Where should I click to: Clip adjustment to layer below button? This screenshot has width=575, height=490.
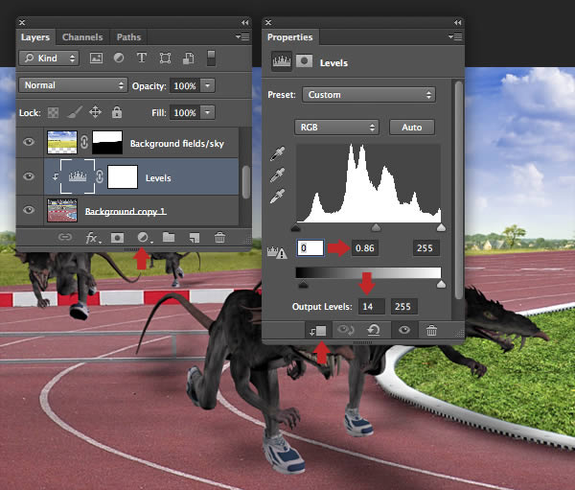[x=318, y=331]
